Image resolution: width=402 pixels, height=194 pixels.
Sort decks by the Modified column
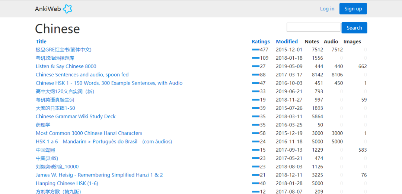point(287,42)
